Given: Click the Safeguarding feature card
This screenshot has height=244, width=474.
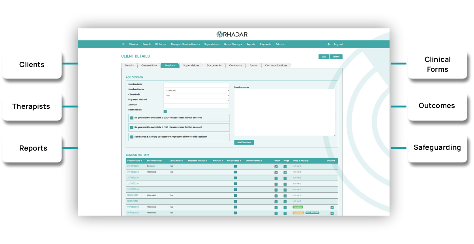Looking at the screenshot, I should 437,148.
